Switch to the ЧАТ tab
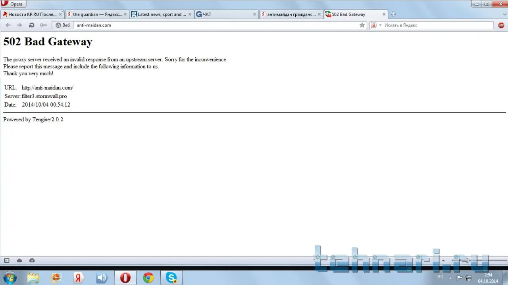 pos(226,14)
